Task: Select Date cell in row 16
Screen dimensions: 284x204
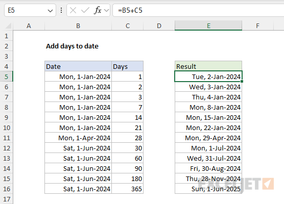Action: point(78,189)
